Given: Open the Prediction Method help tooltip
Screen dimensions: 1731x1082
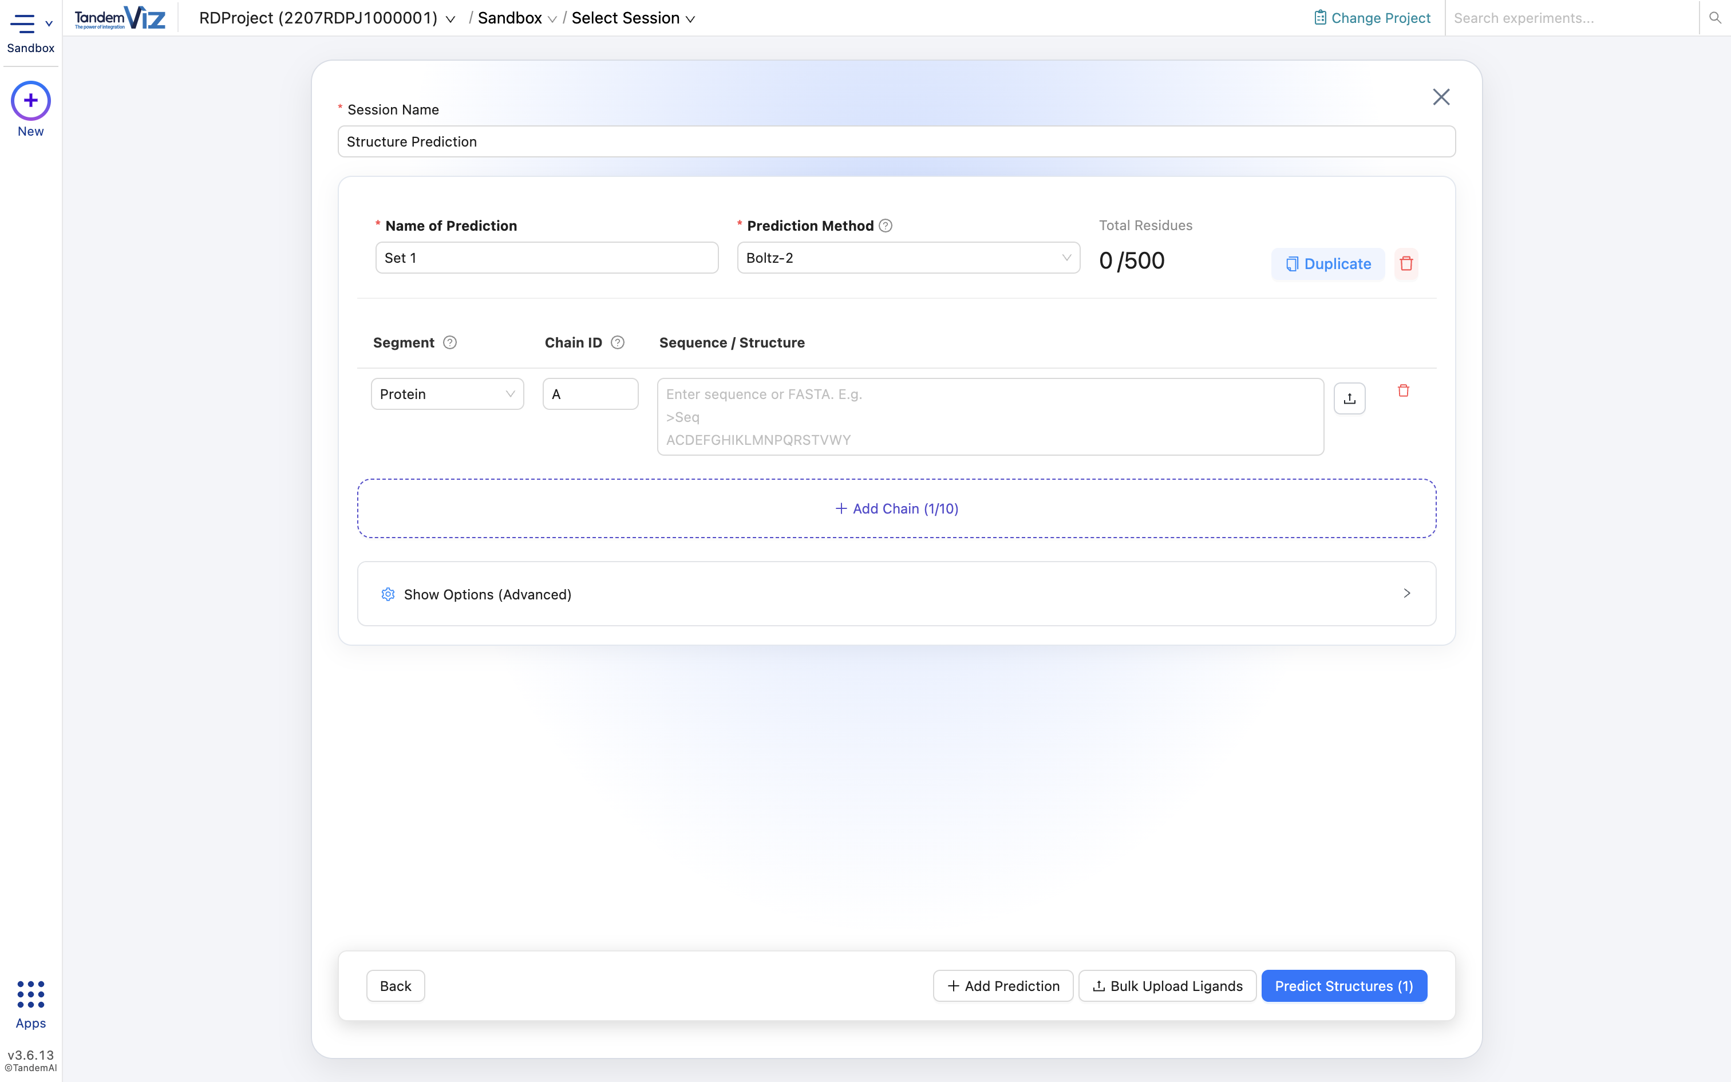Looking at the screenshot, I should pos(885,224).
